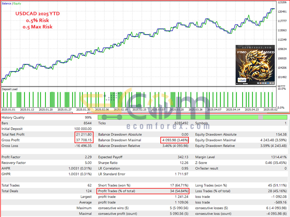Click the 2025.05.02 date on timeline
Viewport: 290px width, 217px height.
click(x=270, y=110)
